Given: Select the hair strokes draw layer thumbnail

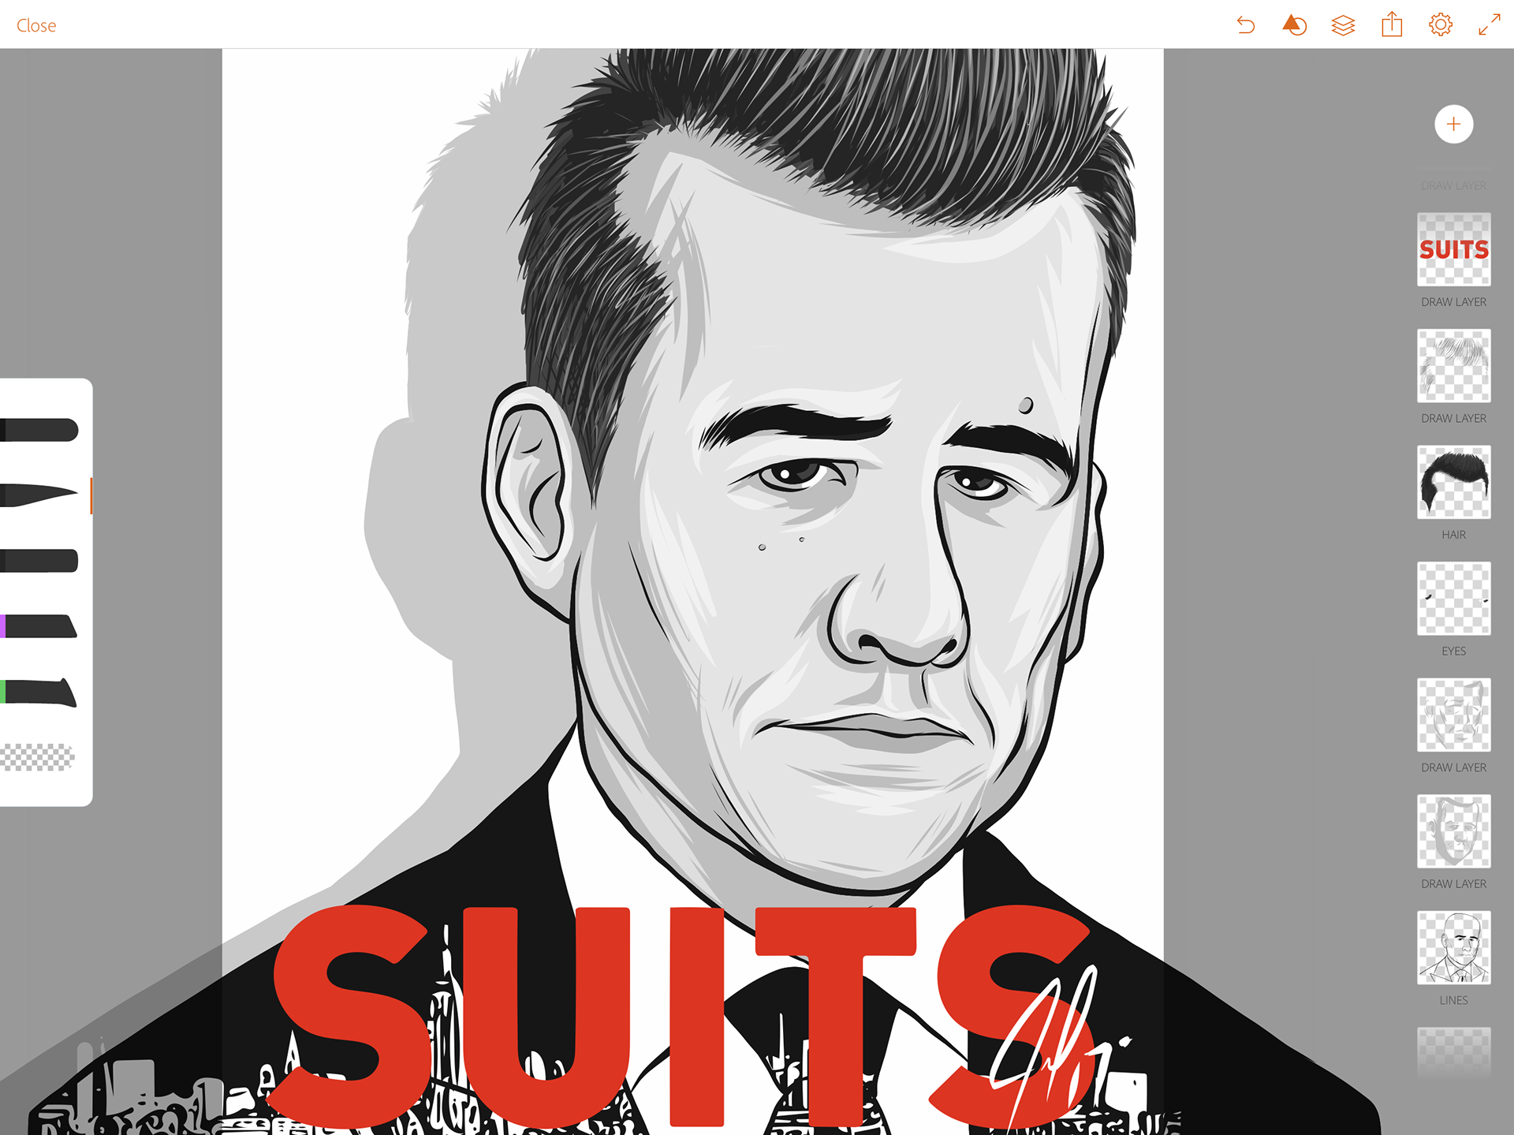Looking at the screenshot, I should click(x=1454, y=366).
